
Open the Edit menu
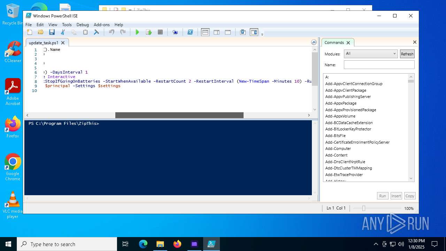(40, 25)
